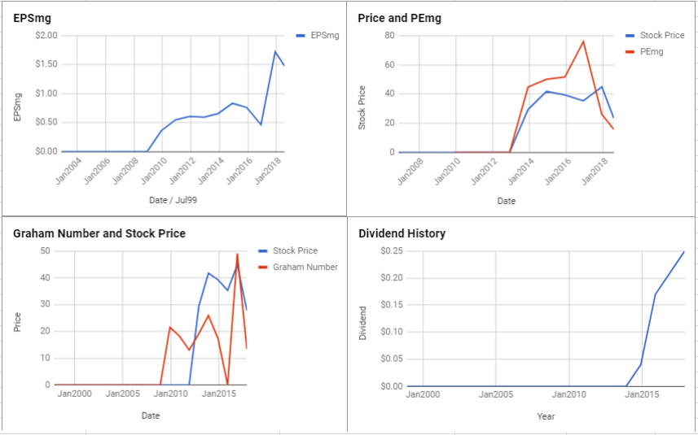
Task: Click the 'EPSmg' vertical axis title
Action: [17, 107]
